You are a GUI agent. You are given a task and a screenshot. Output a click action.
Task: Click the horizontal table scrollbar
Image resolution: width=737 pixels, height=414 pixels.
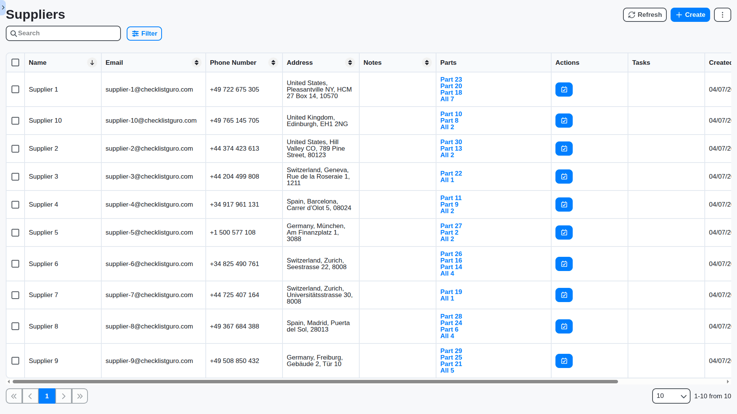point(315,381)
